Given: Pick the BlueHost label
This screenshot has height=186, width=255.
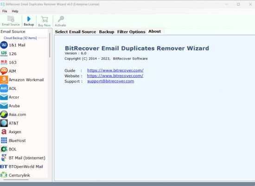Looking at the screenshot, I should coord(17,141).
